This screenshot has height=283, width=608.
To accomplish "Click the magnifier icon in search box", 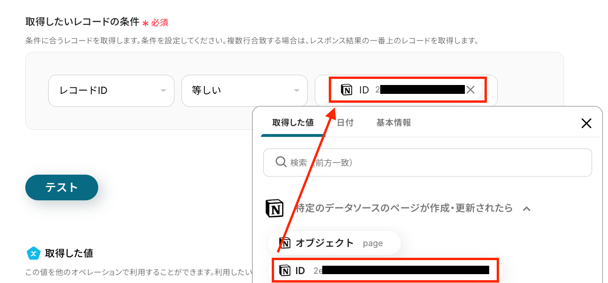I will click(281, 162).
